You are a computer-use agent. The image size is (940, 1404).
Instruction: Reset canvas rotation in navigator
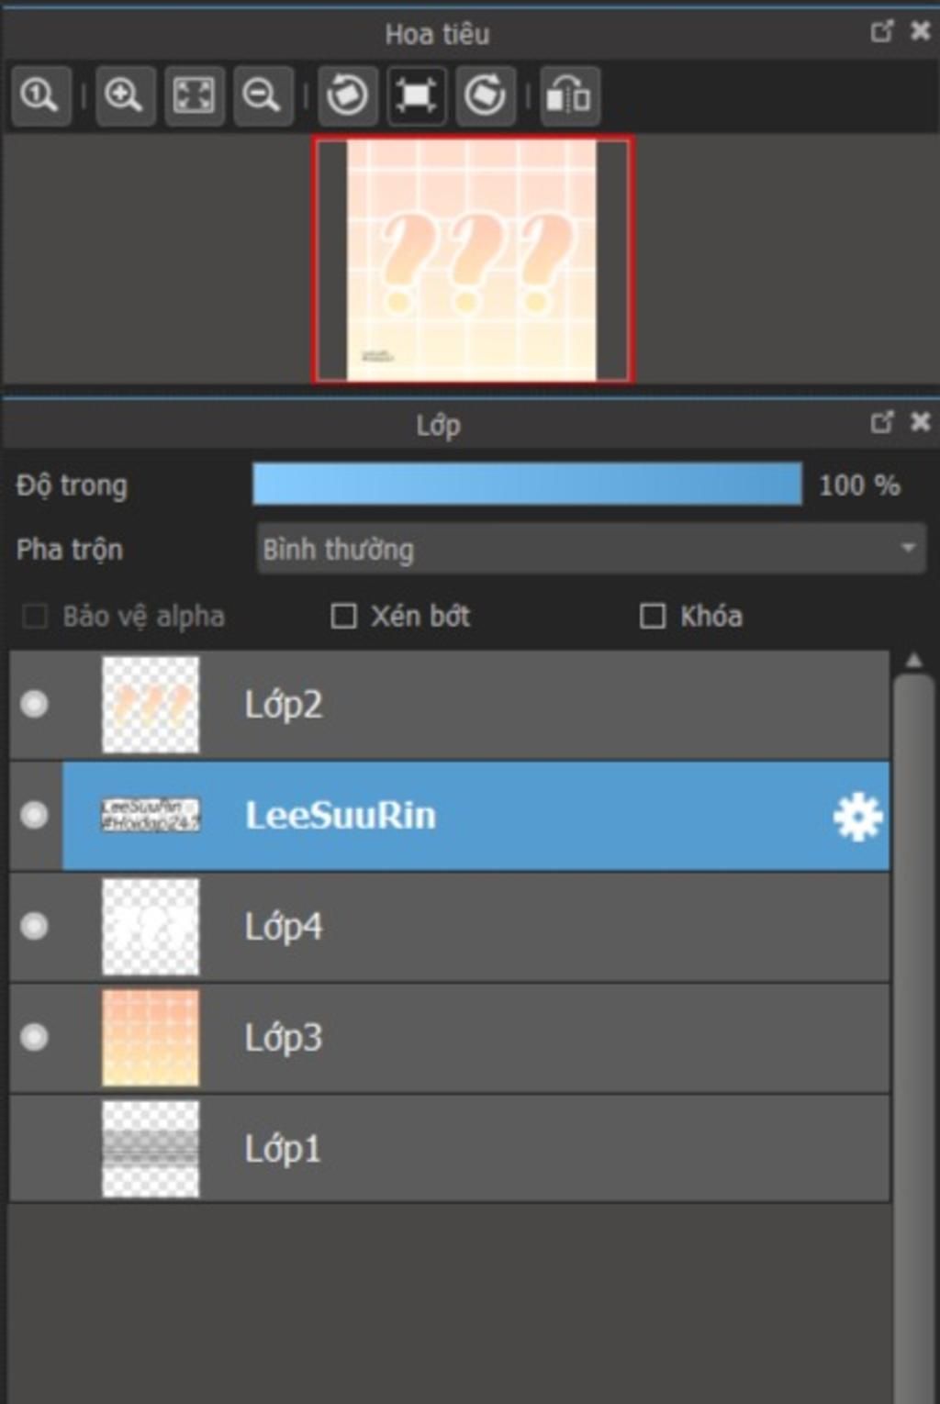[x=417, y=95]
